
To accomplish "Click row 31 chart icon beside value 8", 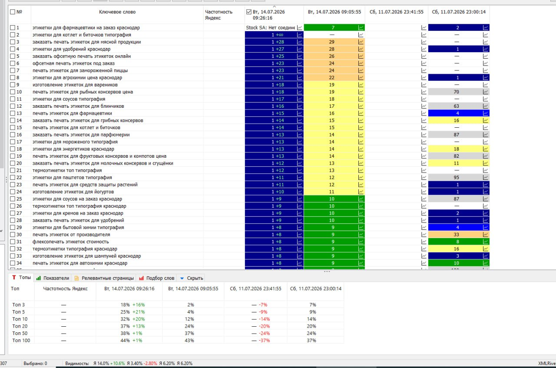I will (x=486, y=242).
